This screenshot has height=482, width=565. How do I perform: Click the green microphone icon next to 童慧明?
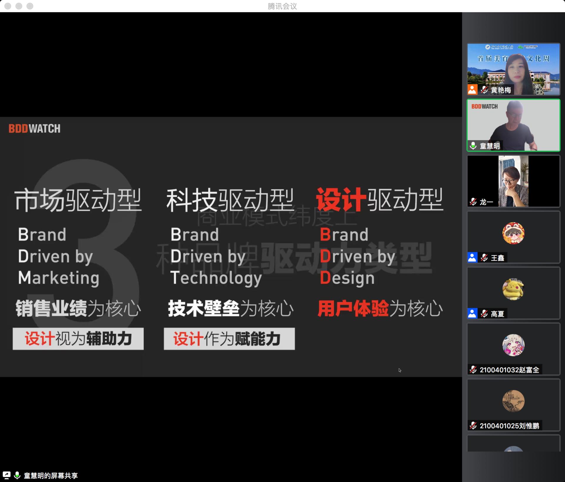pyautogui.click(x=473, y=146)
